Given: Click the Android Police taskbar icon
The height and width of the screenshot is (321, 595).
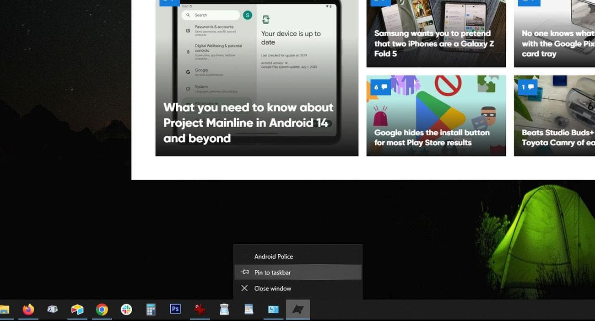Looking at the screenshot, I should coord(297,310).
